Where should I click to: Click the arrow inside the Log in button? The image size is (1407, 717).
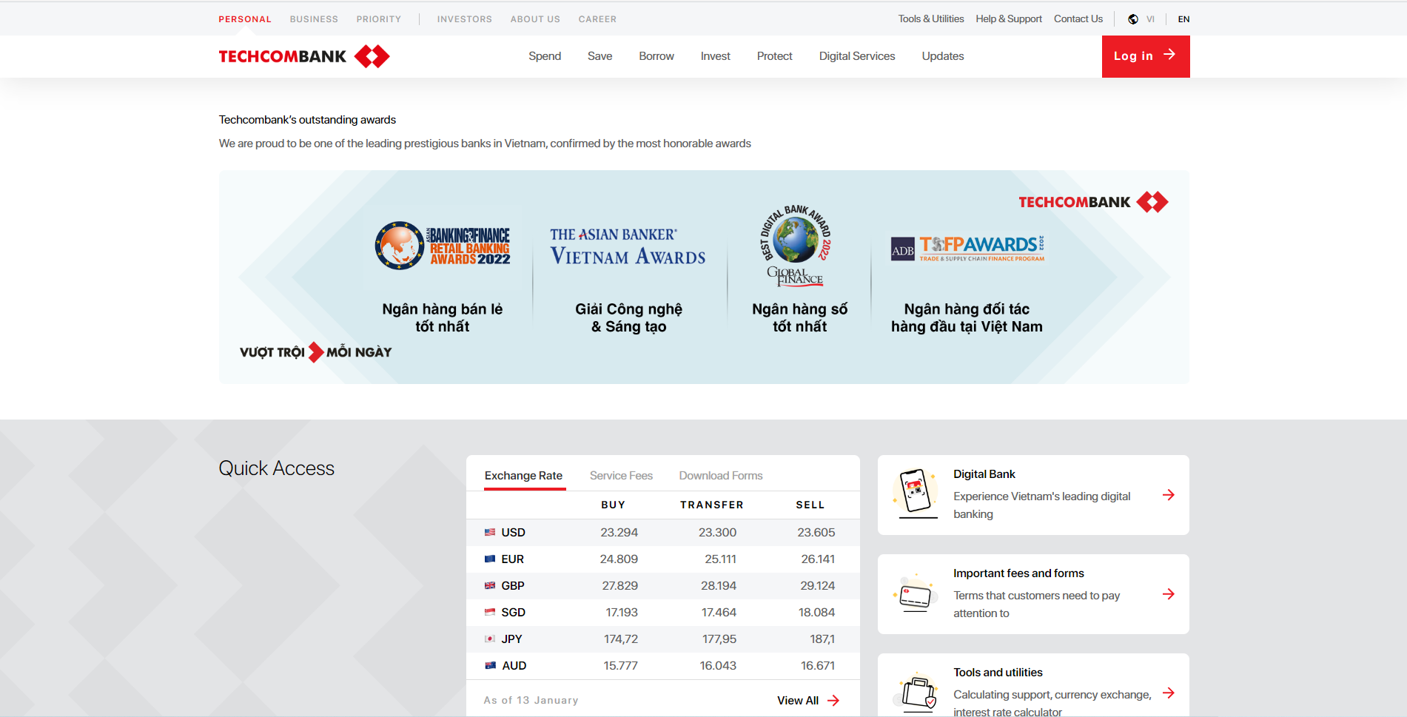[x=1170, y=55]
